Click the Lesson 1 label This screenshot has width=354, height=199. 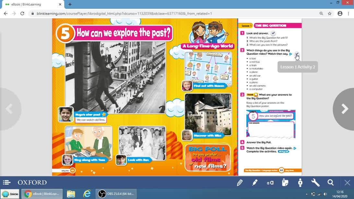click(x=246, y=26)
